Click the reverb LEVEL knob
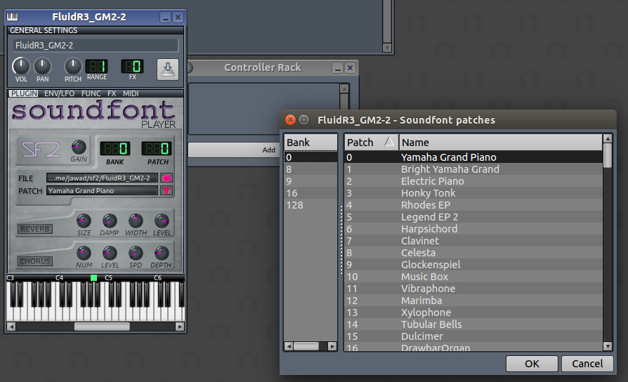The width and height of the screenshot is (628, 382). 162,220
